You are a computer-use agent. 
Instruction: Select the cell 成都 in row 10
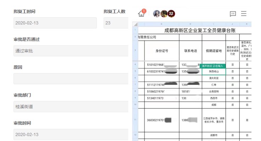point(214,105)
